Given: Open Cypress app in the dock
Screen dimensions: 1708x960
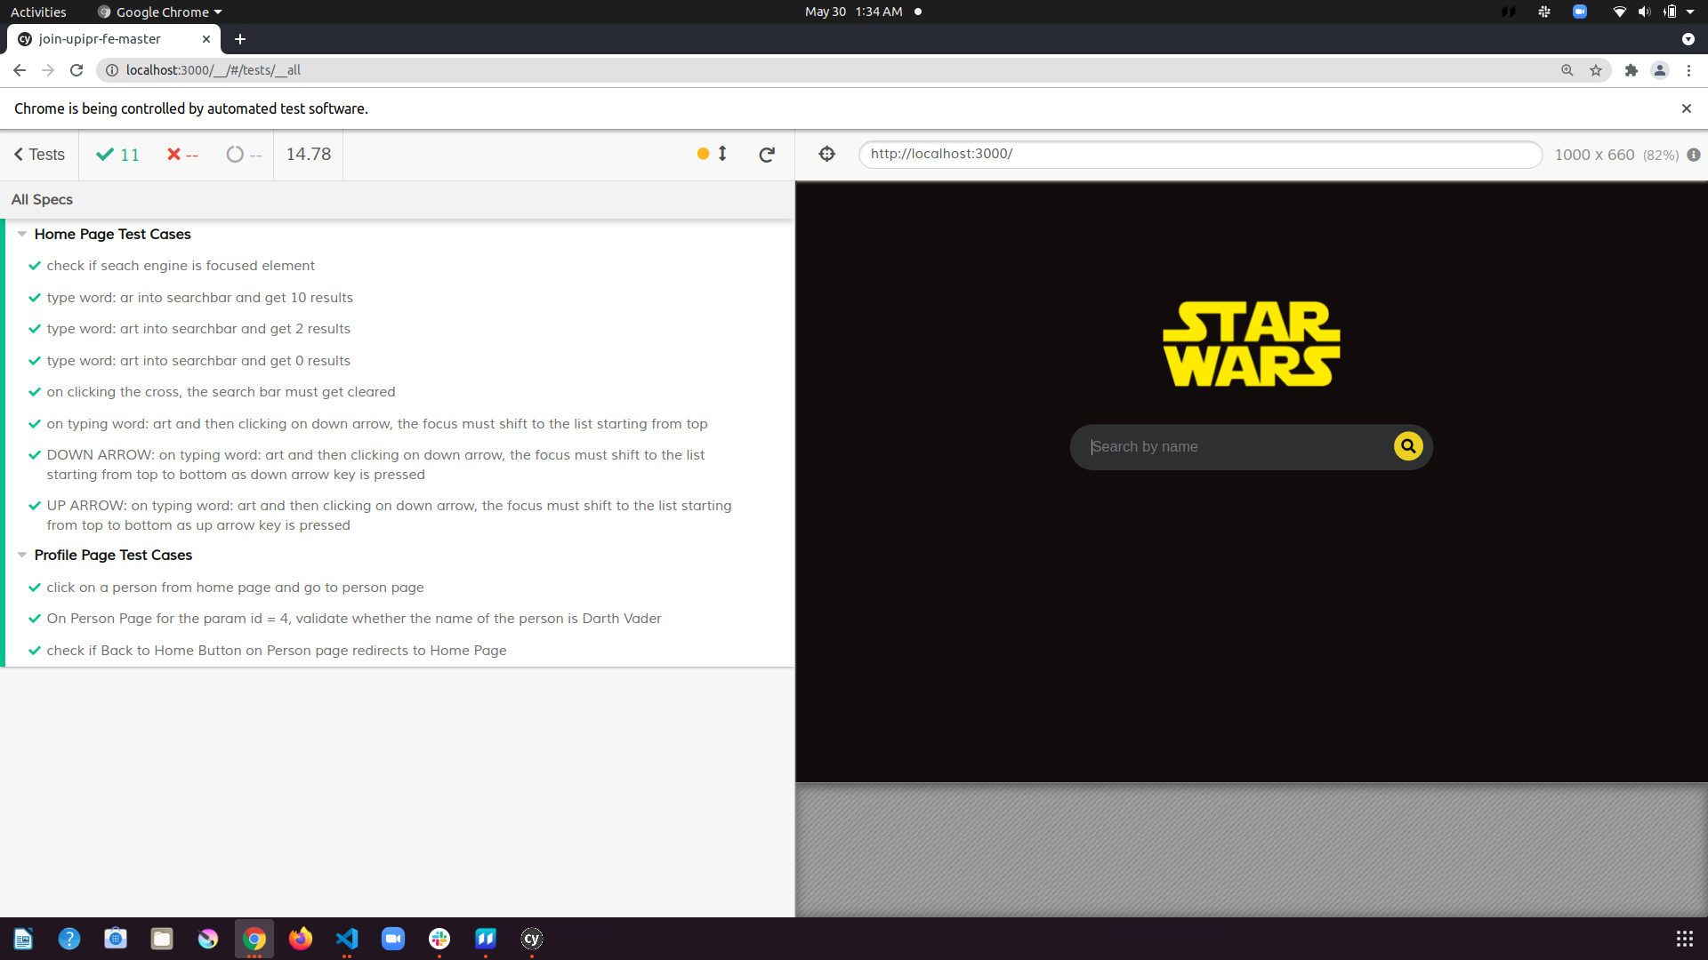Looking at the screenshot, I should [531, 939].
